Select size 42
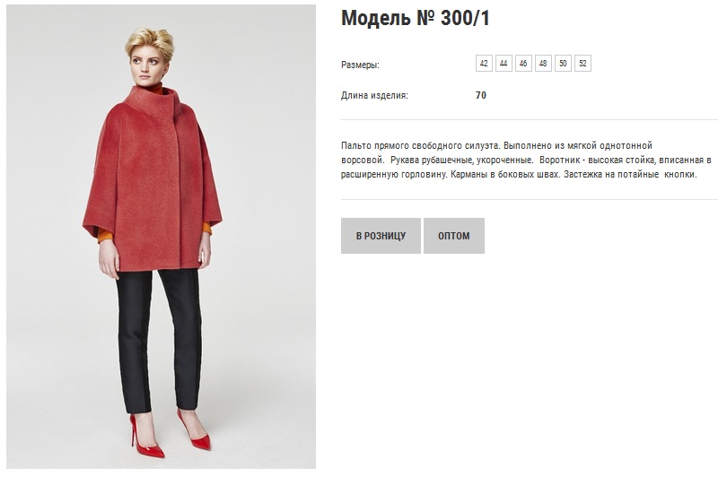Screen dimensions: 727x477 tap(484, 64)
